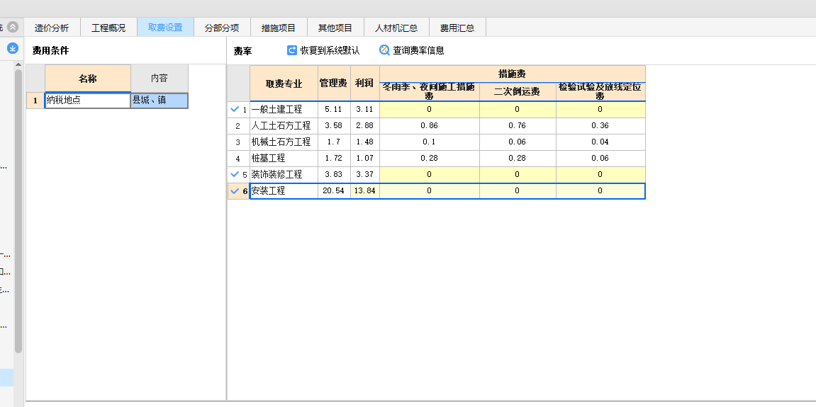The width and height of the screenshot is (816, 407).
Task: Select the 取费设置 tab
Action: point(165,28)
